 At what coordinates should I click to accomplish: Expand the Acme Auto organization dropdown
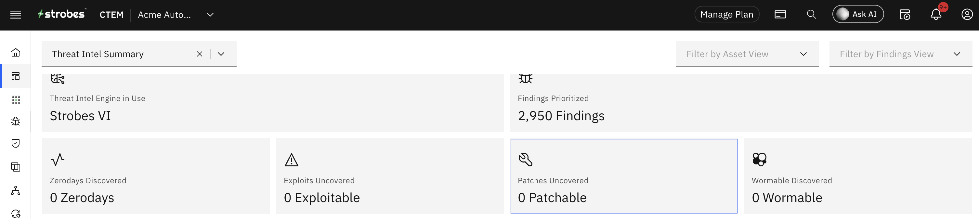coord(210,15)
